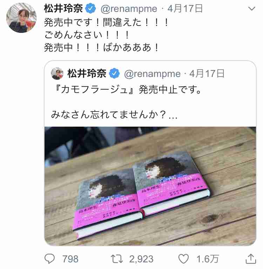Screen dimensions: 263x269
Task: Expand the truncated みなさん忘れてませんか line
Action: pos(114,114)
